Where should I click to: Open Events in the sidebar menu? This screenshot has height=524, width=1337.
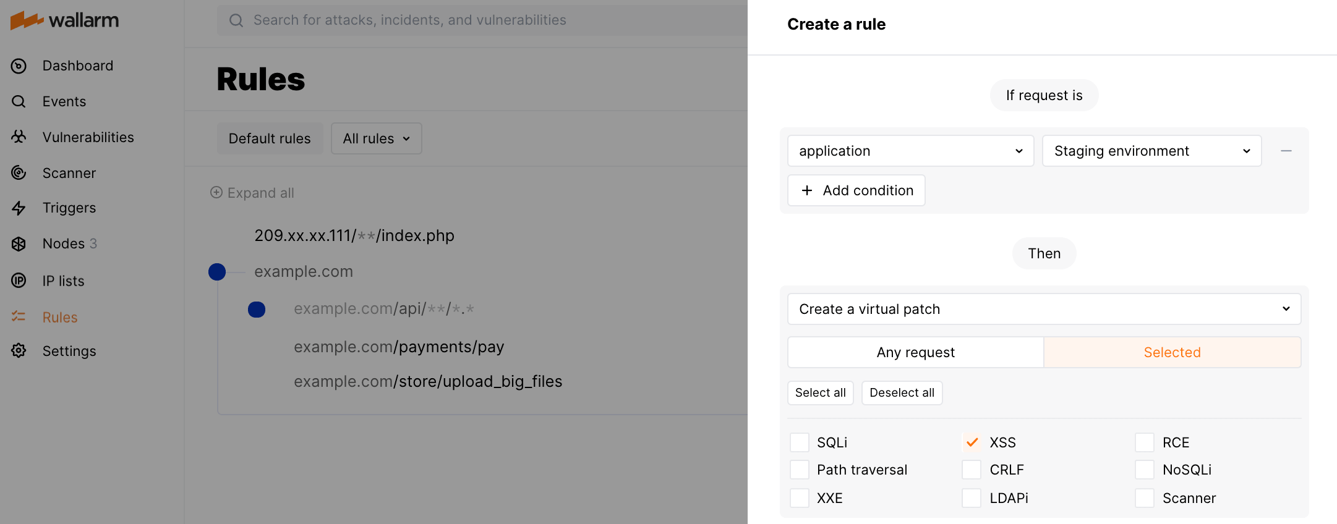[64, 101]
